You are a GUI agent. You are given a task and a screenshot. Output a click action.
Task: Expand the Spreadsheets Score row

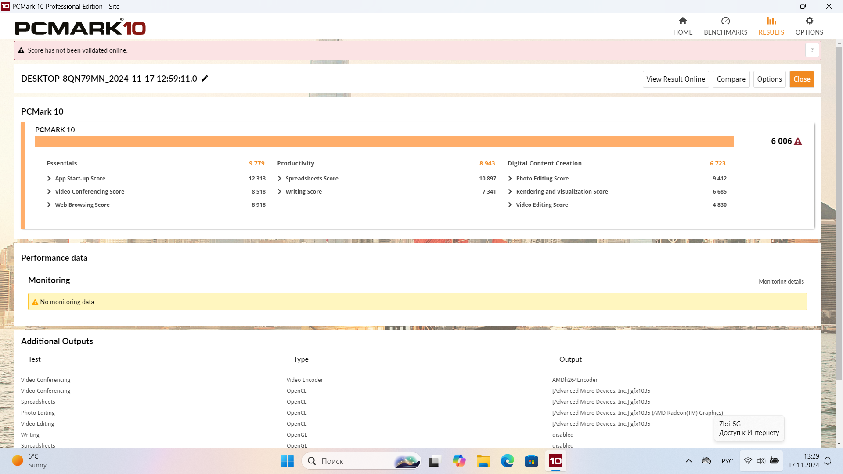click(x=280, y=179)
